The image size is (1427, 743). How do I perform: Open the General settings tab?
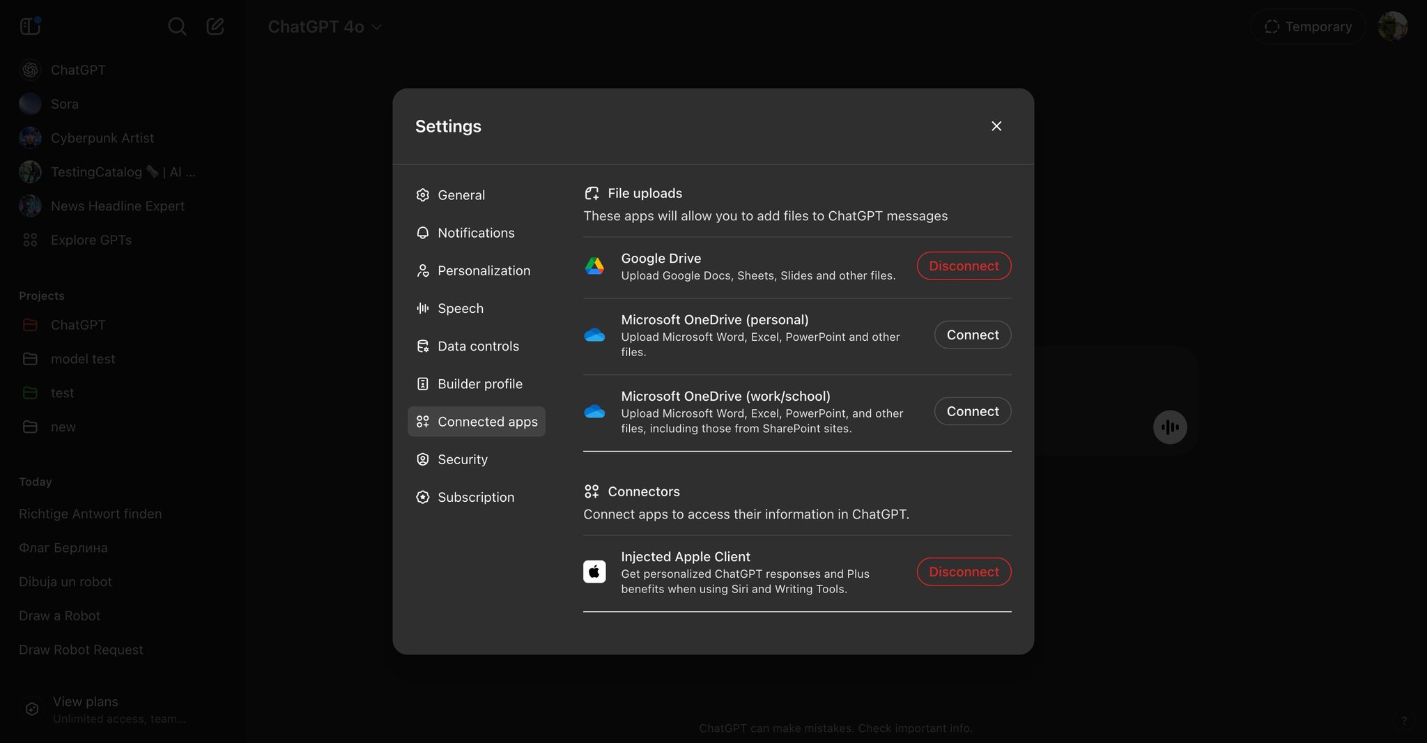[x=477, y=195]
